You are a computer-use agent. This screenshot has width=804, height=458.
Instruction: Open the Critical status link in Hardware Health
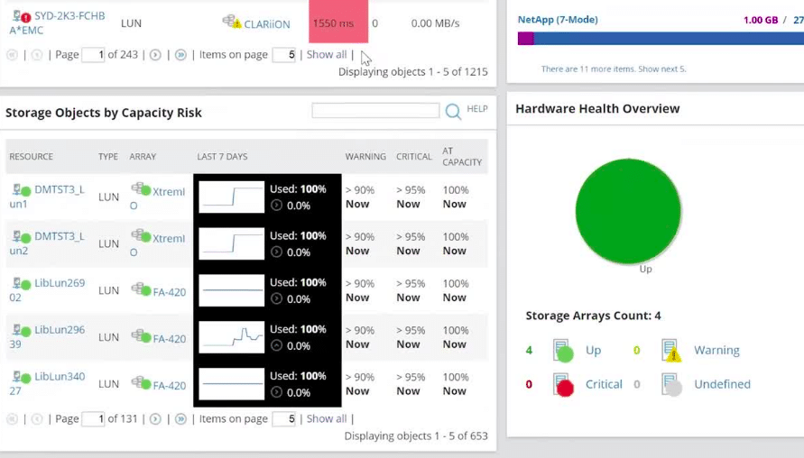click(x=604, y=384)
